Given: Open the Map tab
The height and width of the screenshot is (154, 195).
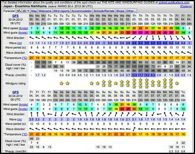Looking at the screenshot, I should 34,11.
